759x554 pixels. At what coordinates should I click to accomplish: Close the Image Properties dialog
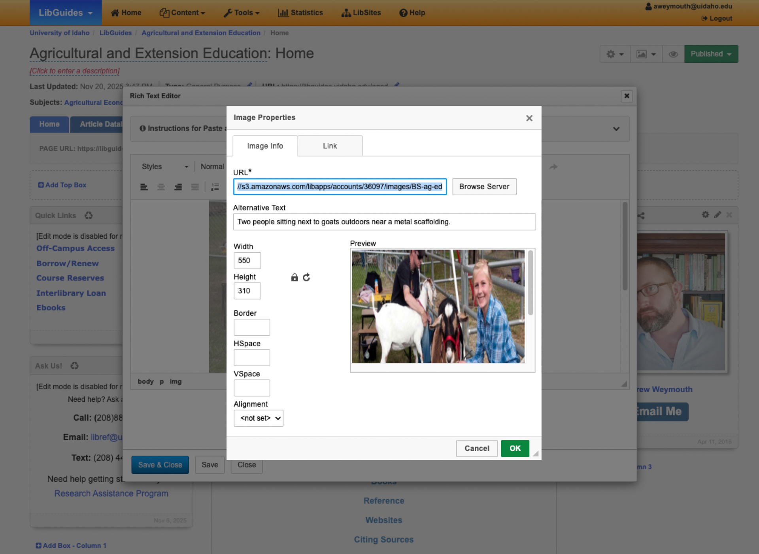529,118
